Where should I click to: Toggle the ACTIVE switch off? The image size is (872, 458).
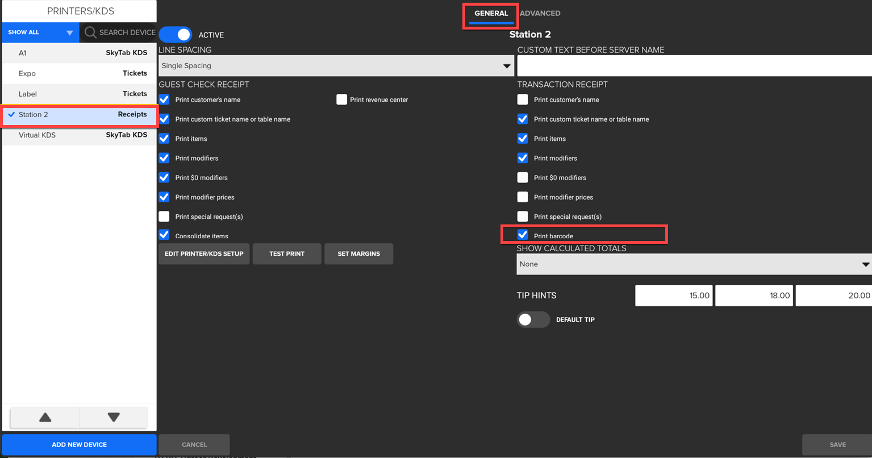pos(176,35)
